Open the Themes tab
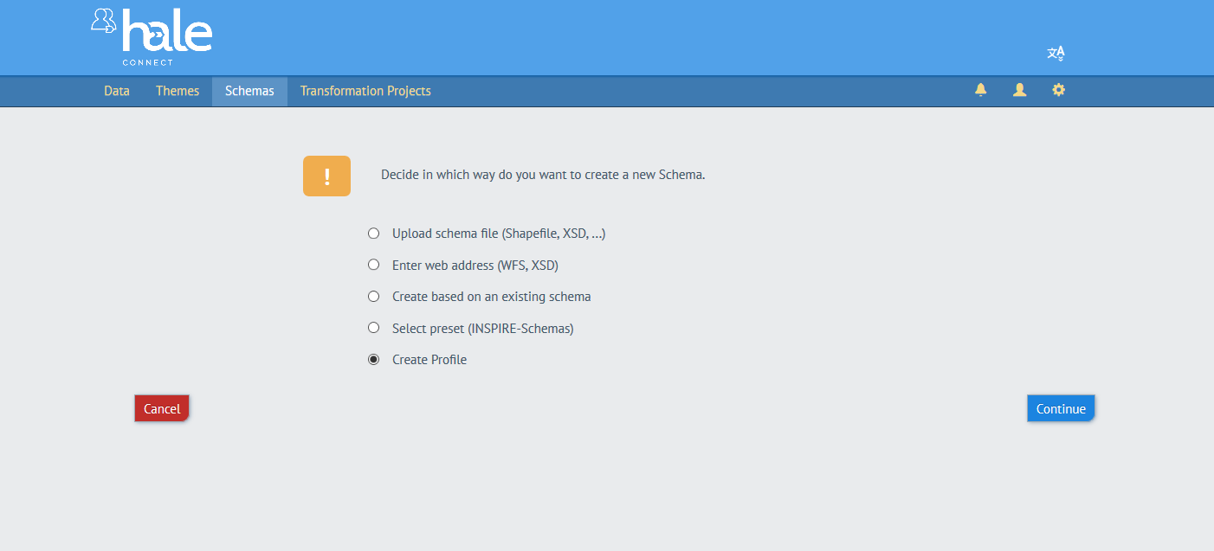 178,90
